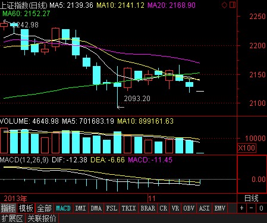This screenshot has width=267, height=223.
Task: Click the 关联报价 related quotes button
Action: click(42, 218)
